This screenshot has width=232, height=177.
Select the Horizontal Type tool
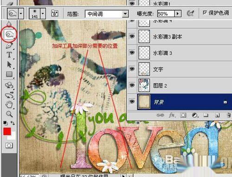[x=9, y=55]
